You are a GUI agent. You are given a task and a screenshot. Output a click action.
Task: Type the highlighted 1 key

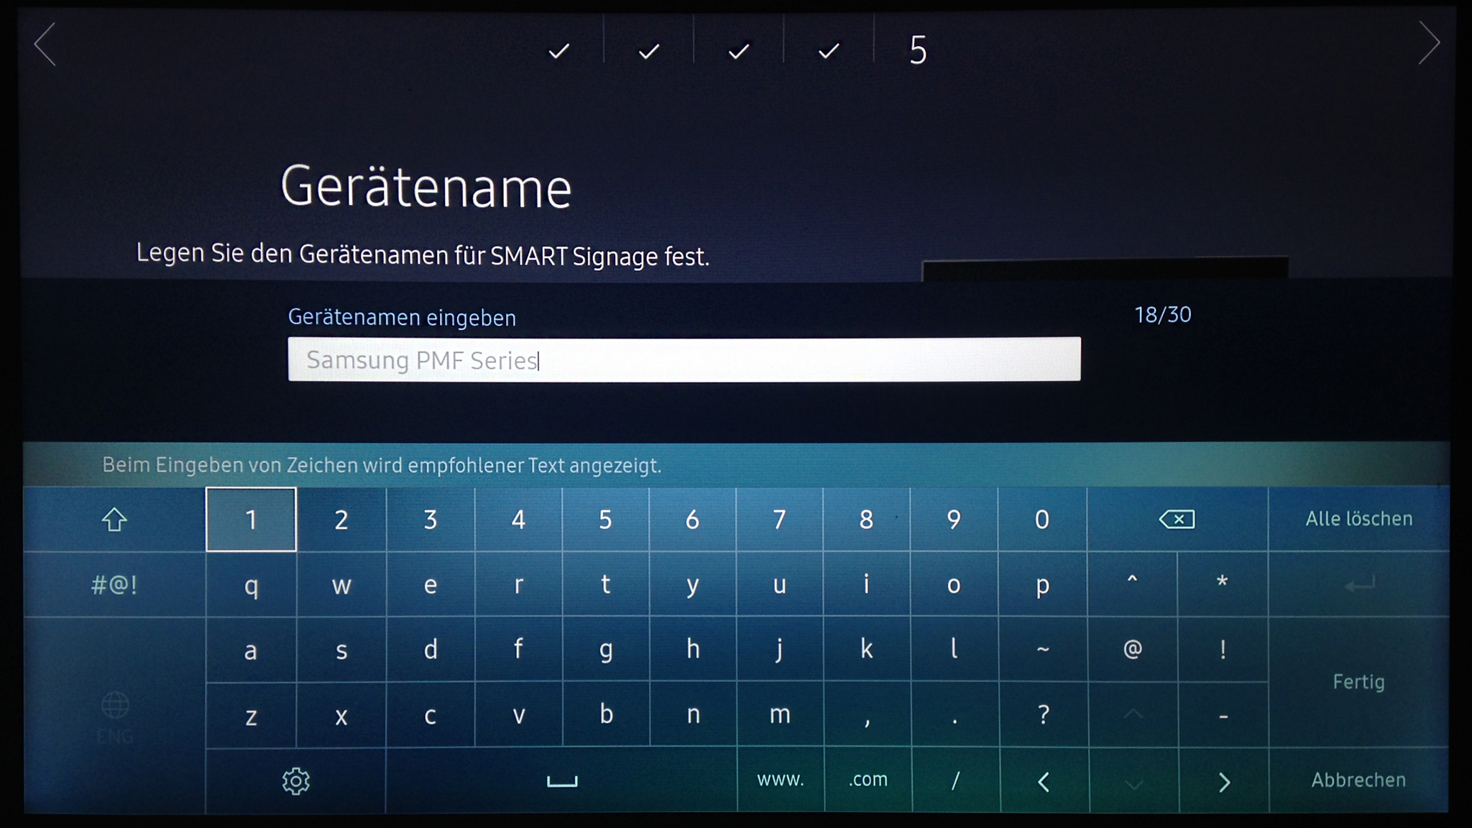click(251, 520)
